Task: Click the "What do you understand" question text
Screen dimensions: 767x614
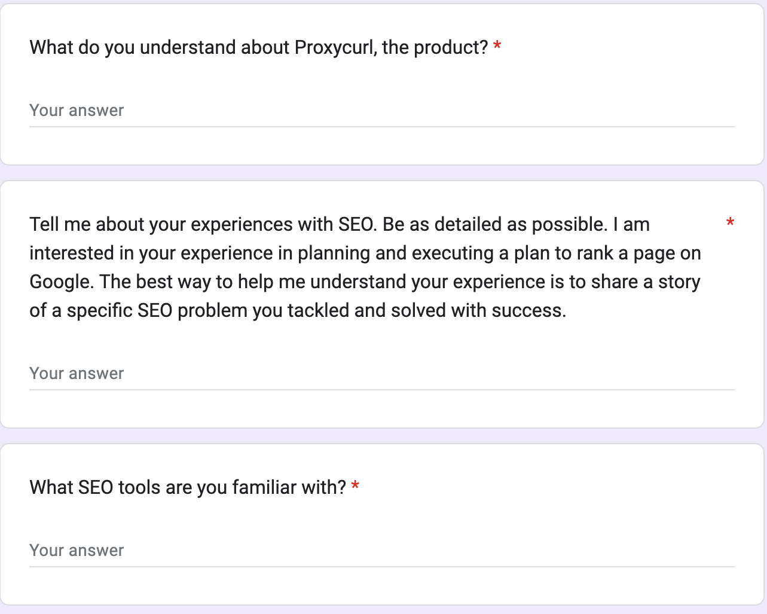Action: (x=259, y=47)
